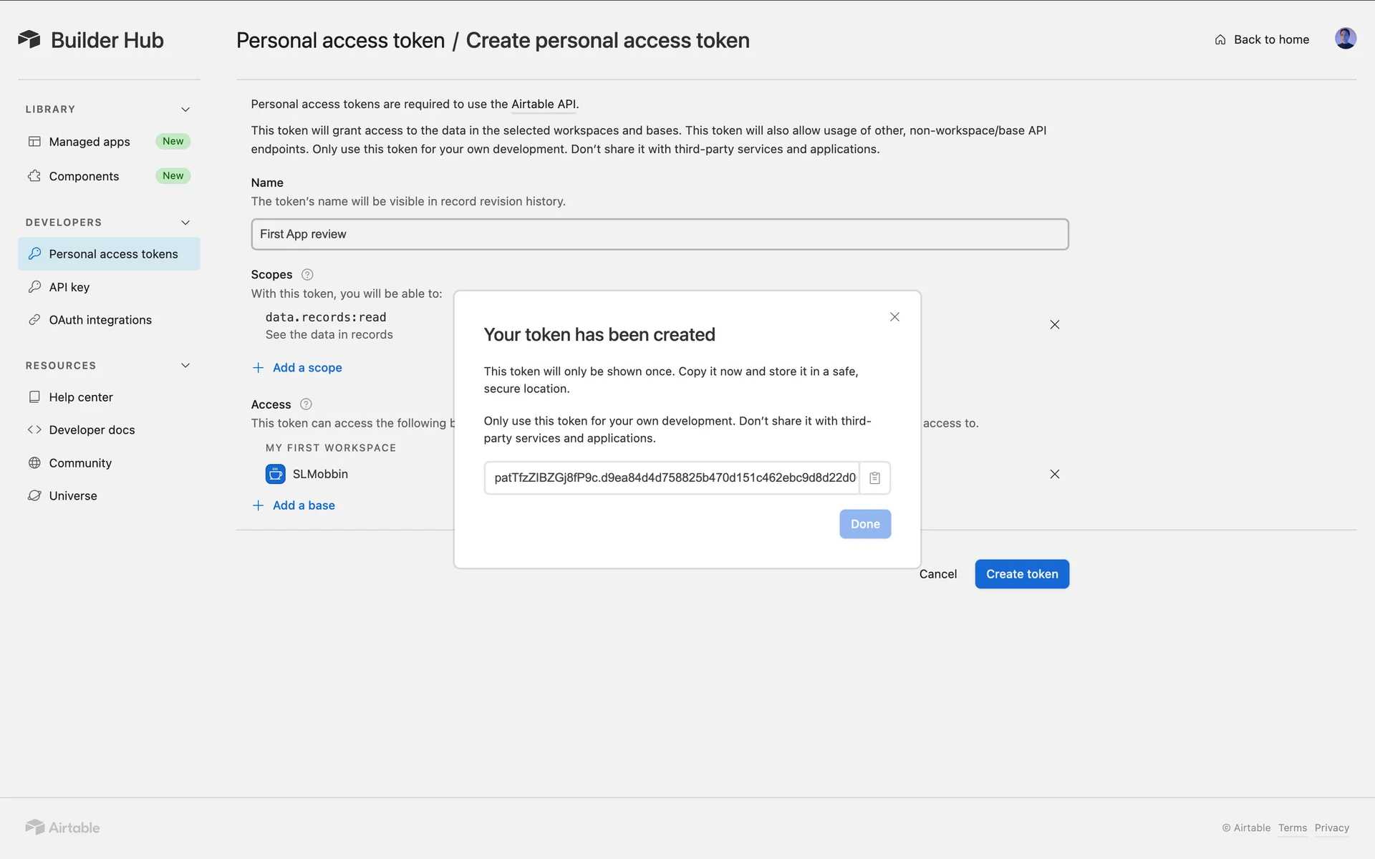
Task: Click the Access help question icon
Action: [306, 404]
